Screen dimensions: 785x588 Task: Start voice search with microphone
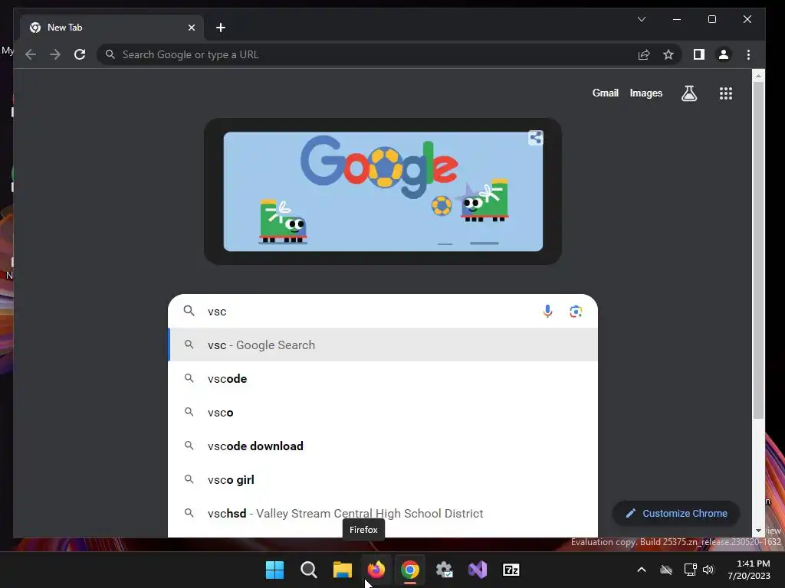point(547,311)
